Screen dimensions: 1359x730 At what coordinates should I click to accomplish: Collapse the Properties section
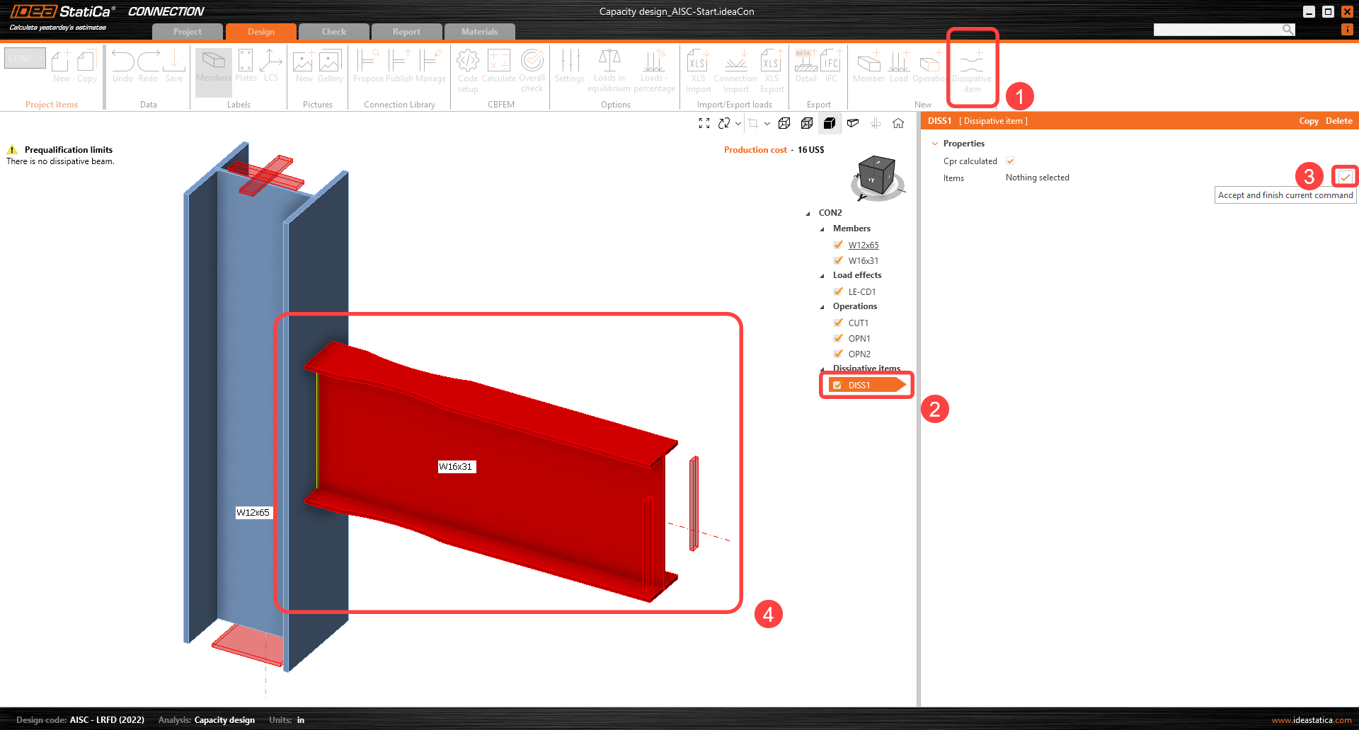(936, 143)
